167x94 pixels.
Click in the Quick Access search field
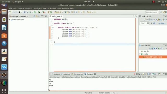click(152, 12)
